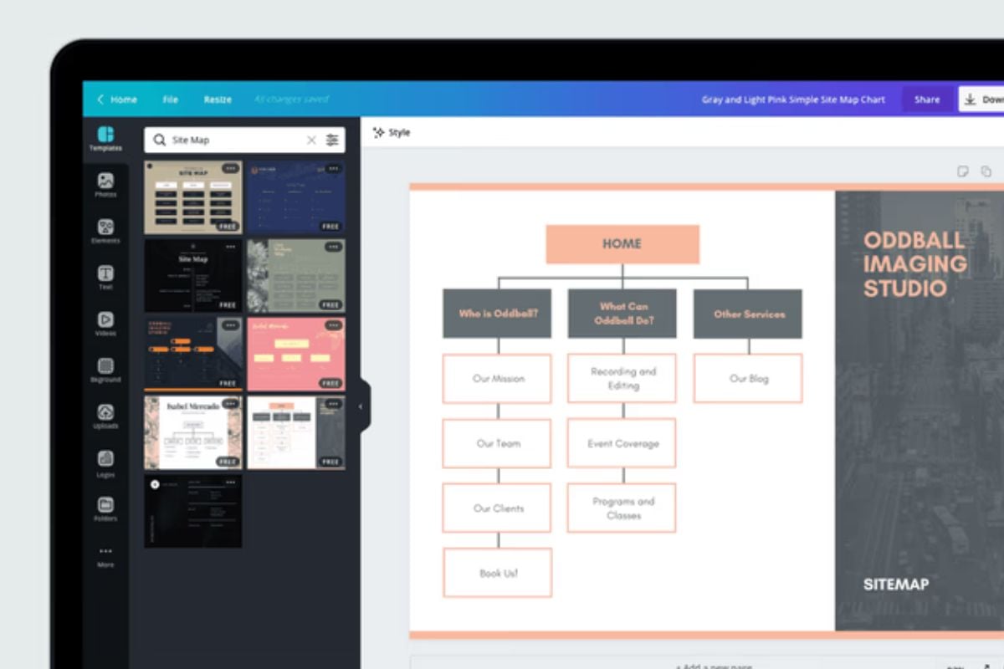
Task: Open the Videos panel in sidebar
Action: [x=105, y=324]
